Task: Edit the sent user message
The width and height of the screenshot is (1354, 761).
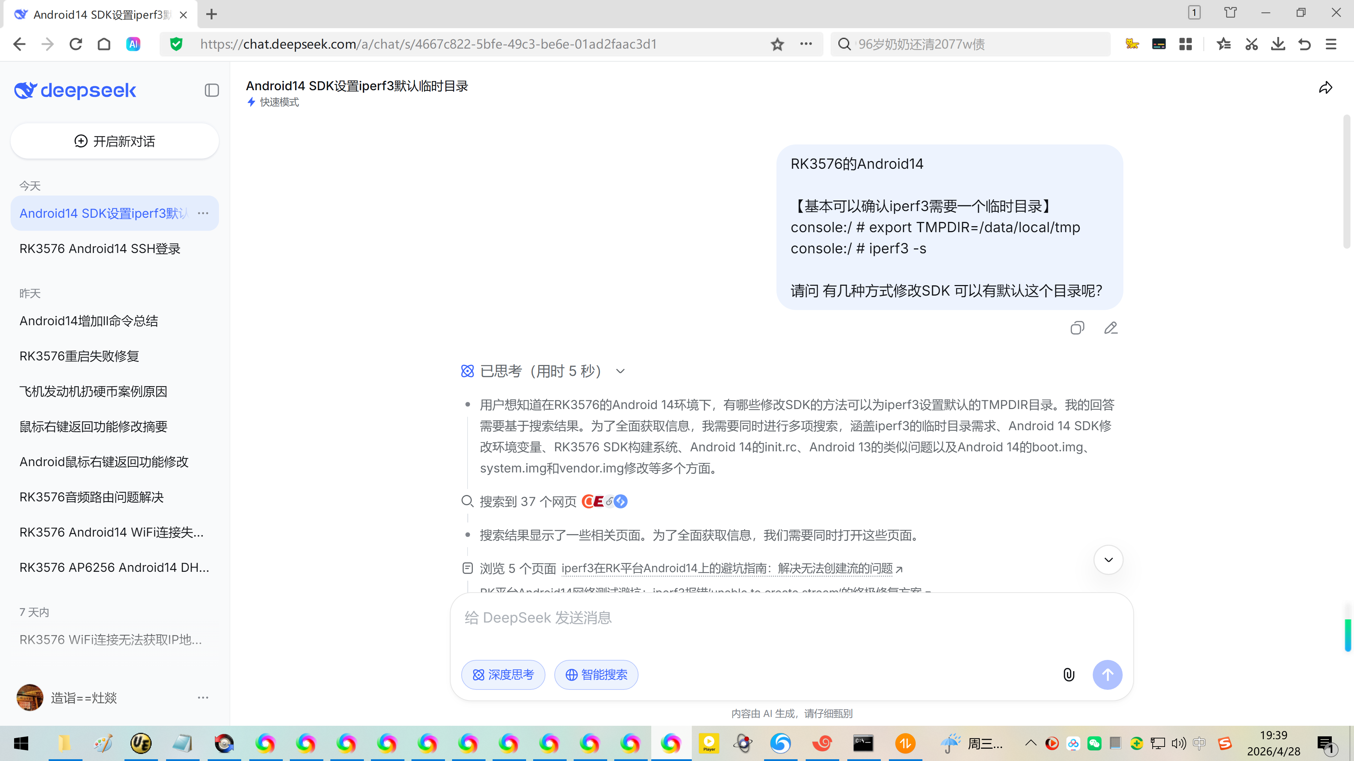Action: point(1111,328)
